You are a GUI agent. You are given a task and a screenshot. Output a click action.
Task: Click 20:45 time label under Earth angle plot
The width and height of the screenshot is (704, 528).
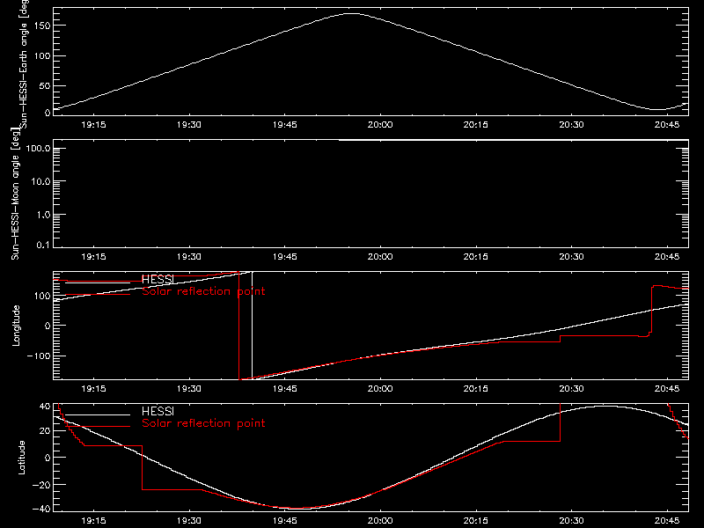pyautogui.click(x=667, y=124)
